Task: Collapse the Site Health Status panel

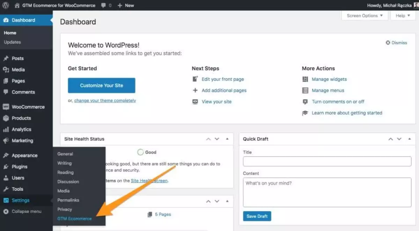Action: [227, 139]
